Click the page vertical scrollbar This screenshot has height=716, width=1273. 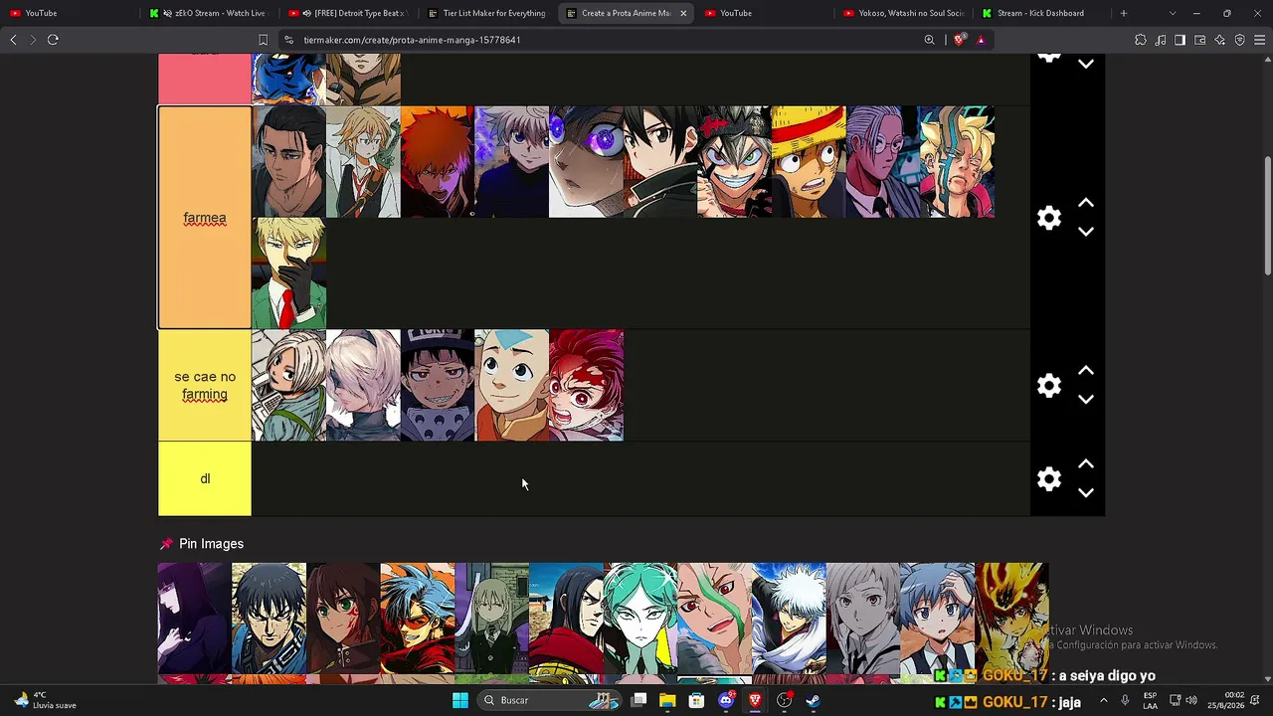1267,216
